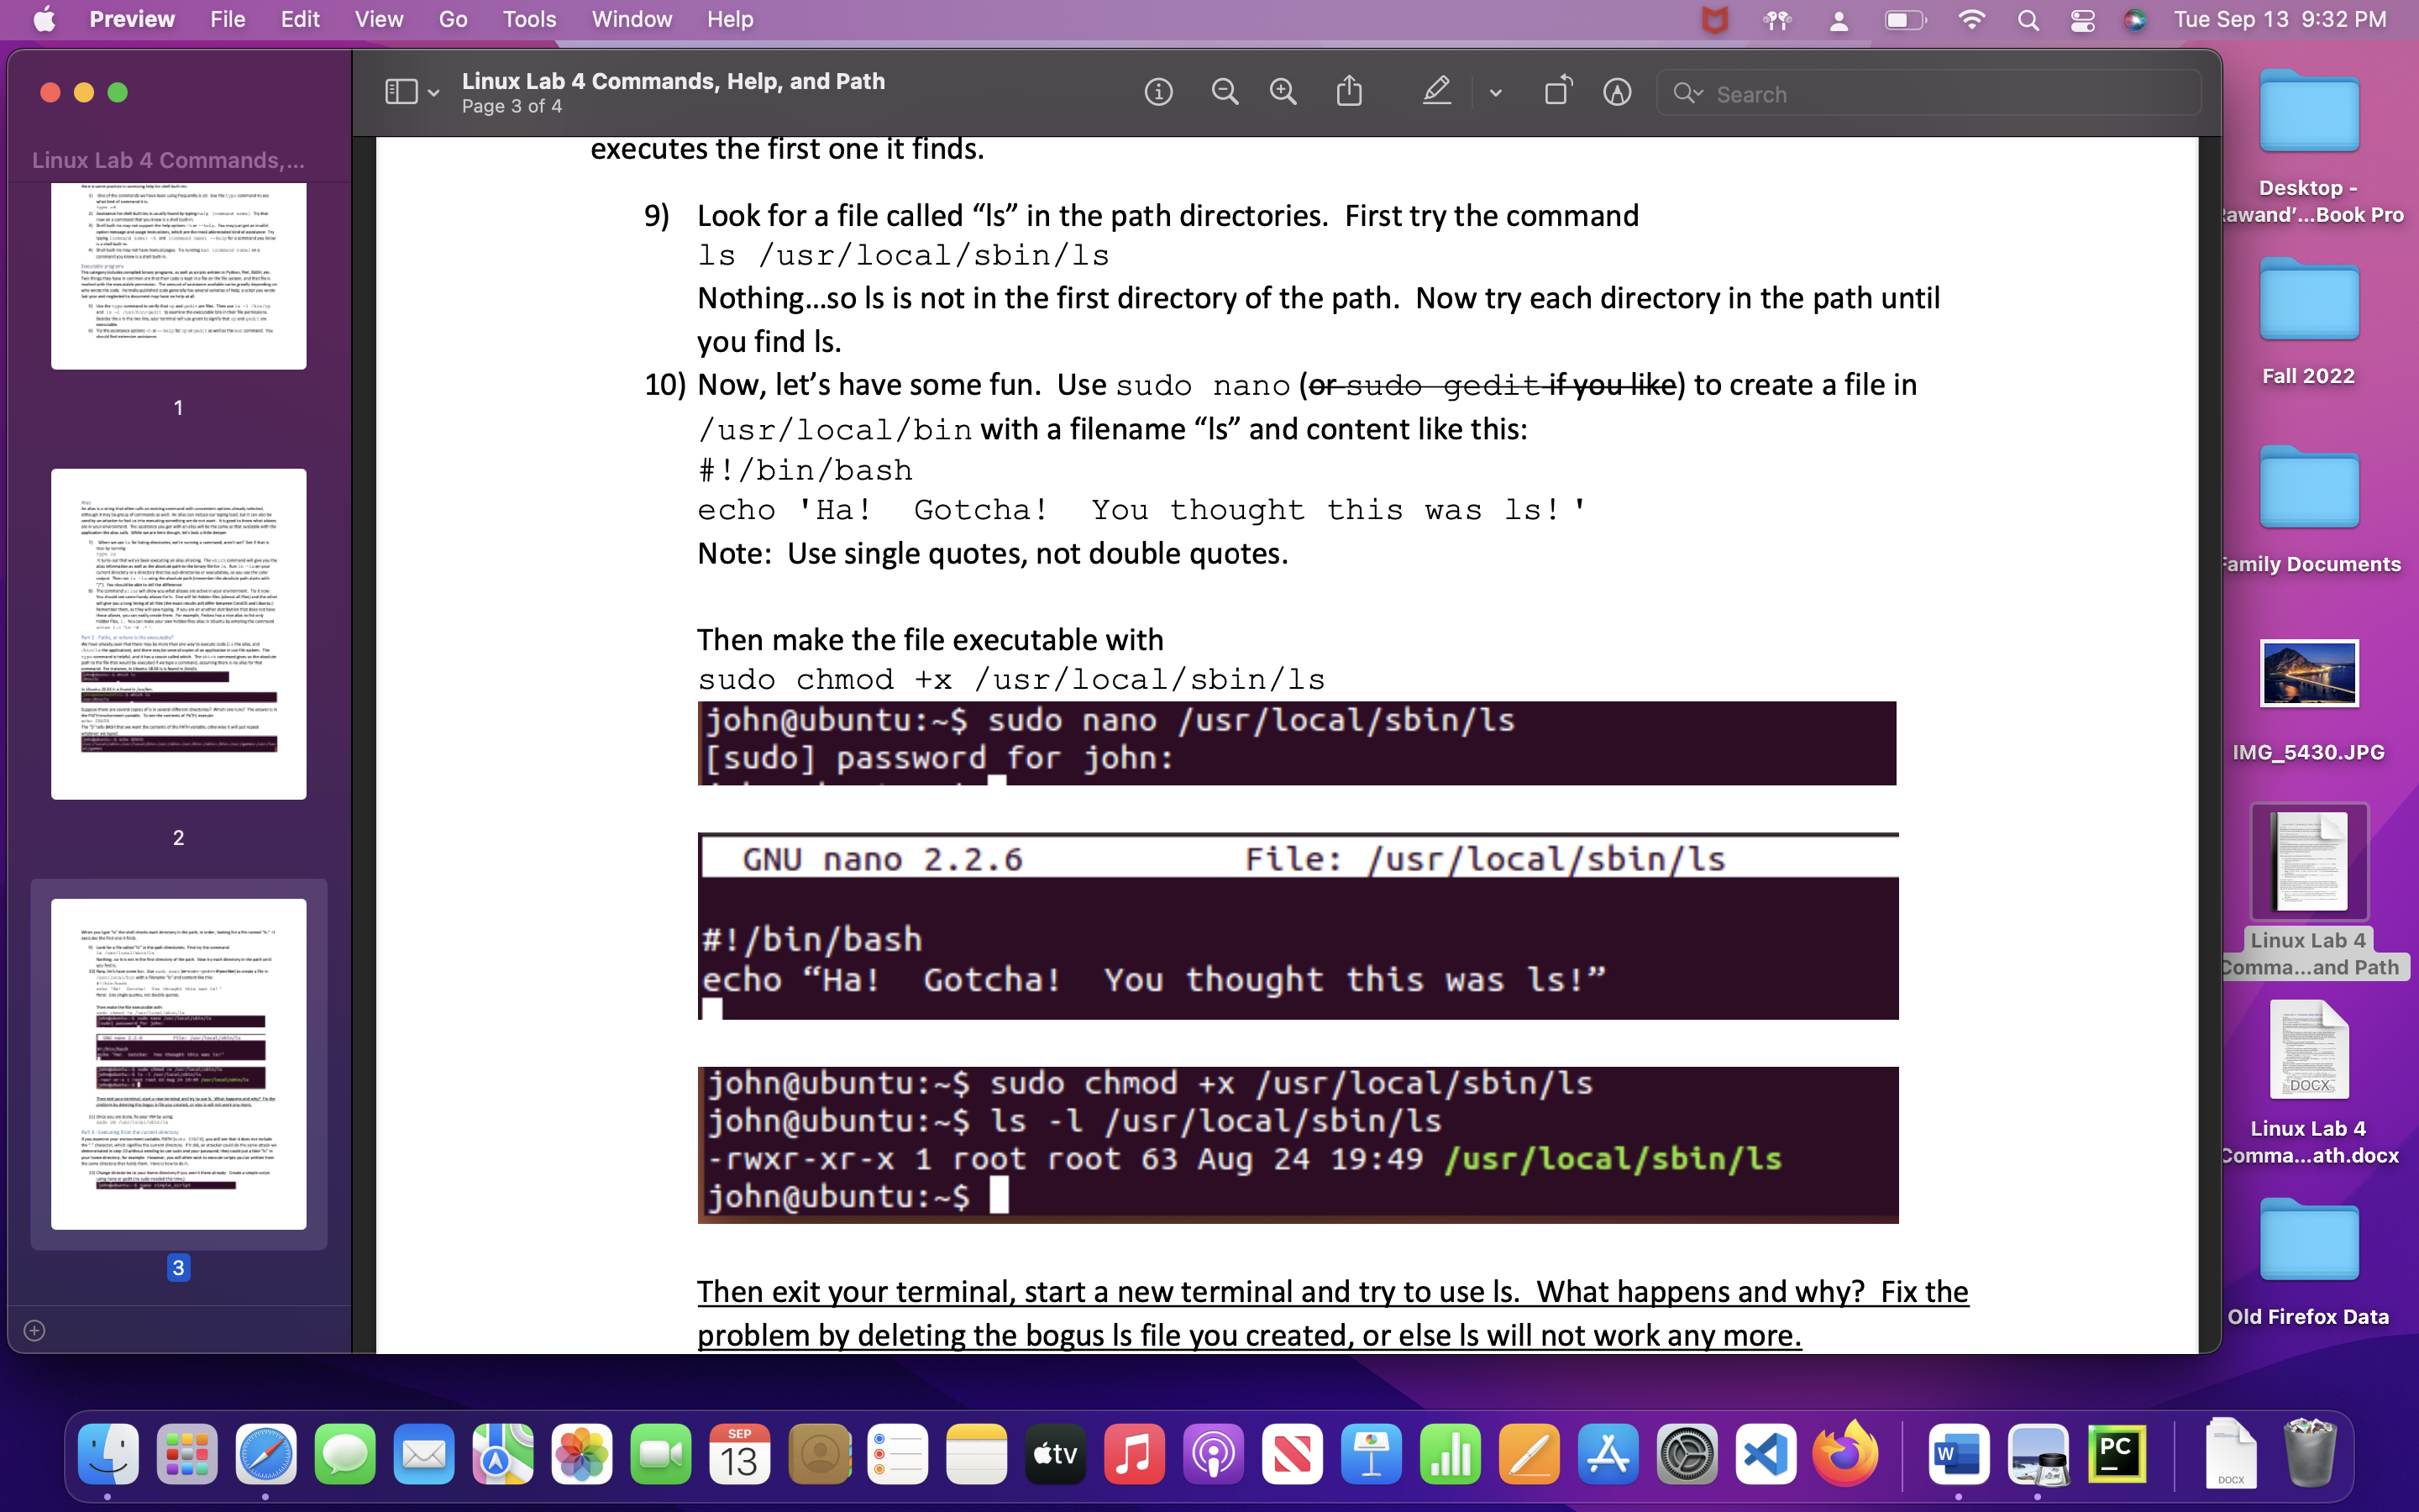The height and width of the screenshot is (1512, 2419).
Task: Open Visual Studio Code from the Dock
Action: click(x=1766, y=1454)
